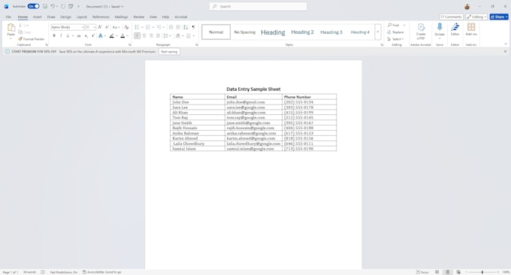Viewport: 511px width, 275px height.
Task: Apply the No Spacing style
Action: 245,32
